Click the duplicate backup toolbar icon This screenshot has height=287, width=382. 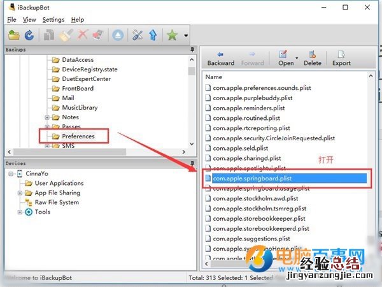(49, 35)
